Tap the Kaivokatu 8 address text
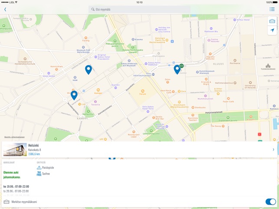The image size is (279, 209). pyautogui.click(x=35, y=150)
